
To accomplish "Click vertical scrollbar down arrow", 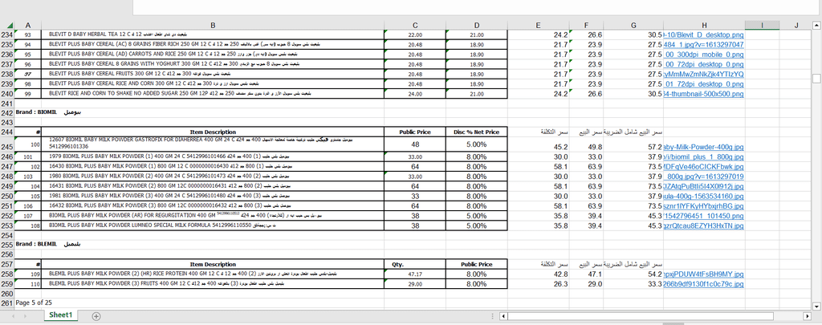I will click(x=816, y=306).
